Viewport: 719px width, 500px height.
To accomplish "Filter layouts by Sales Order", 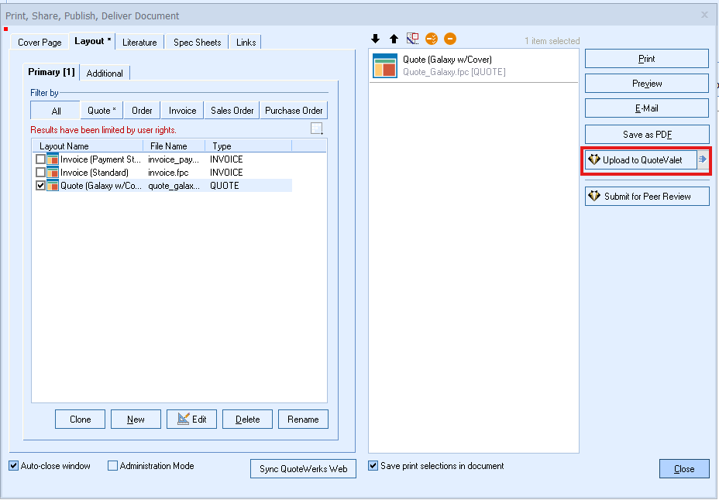I will (232, 111).
